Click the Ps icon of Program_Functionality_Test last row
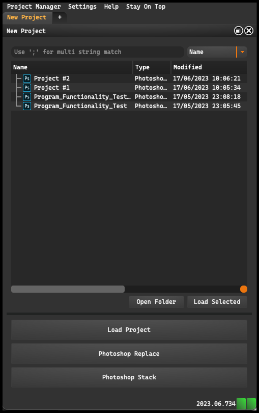Viewport: 259px width, 413px height. pos(27,106)
